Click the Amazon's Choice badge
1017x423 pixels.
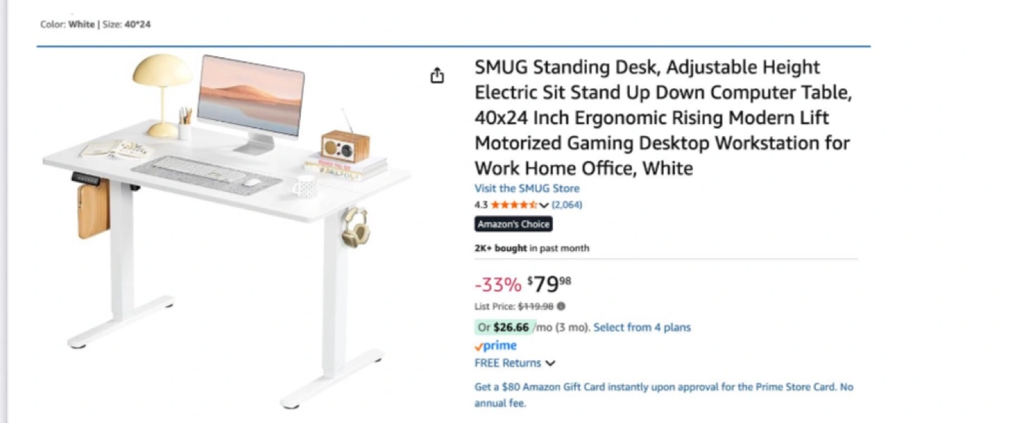(x=513, y=224)
